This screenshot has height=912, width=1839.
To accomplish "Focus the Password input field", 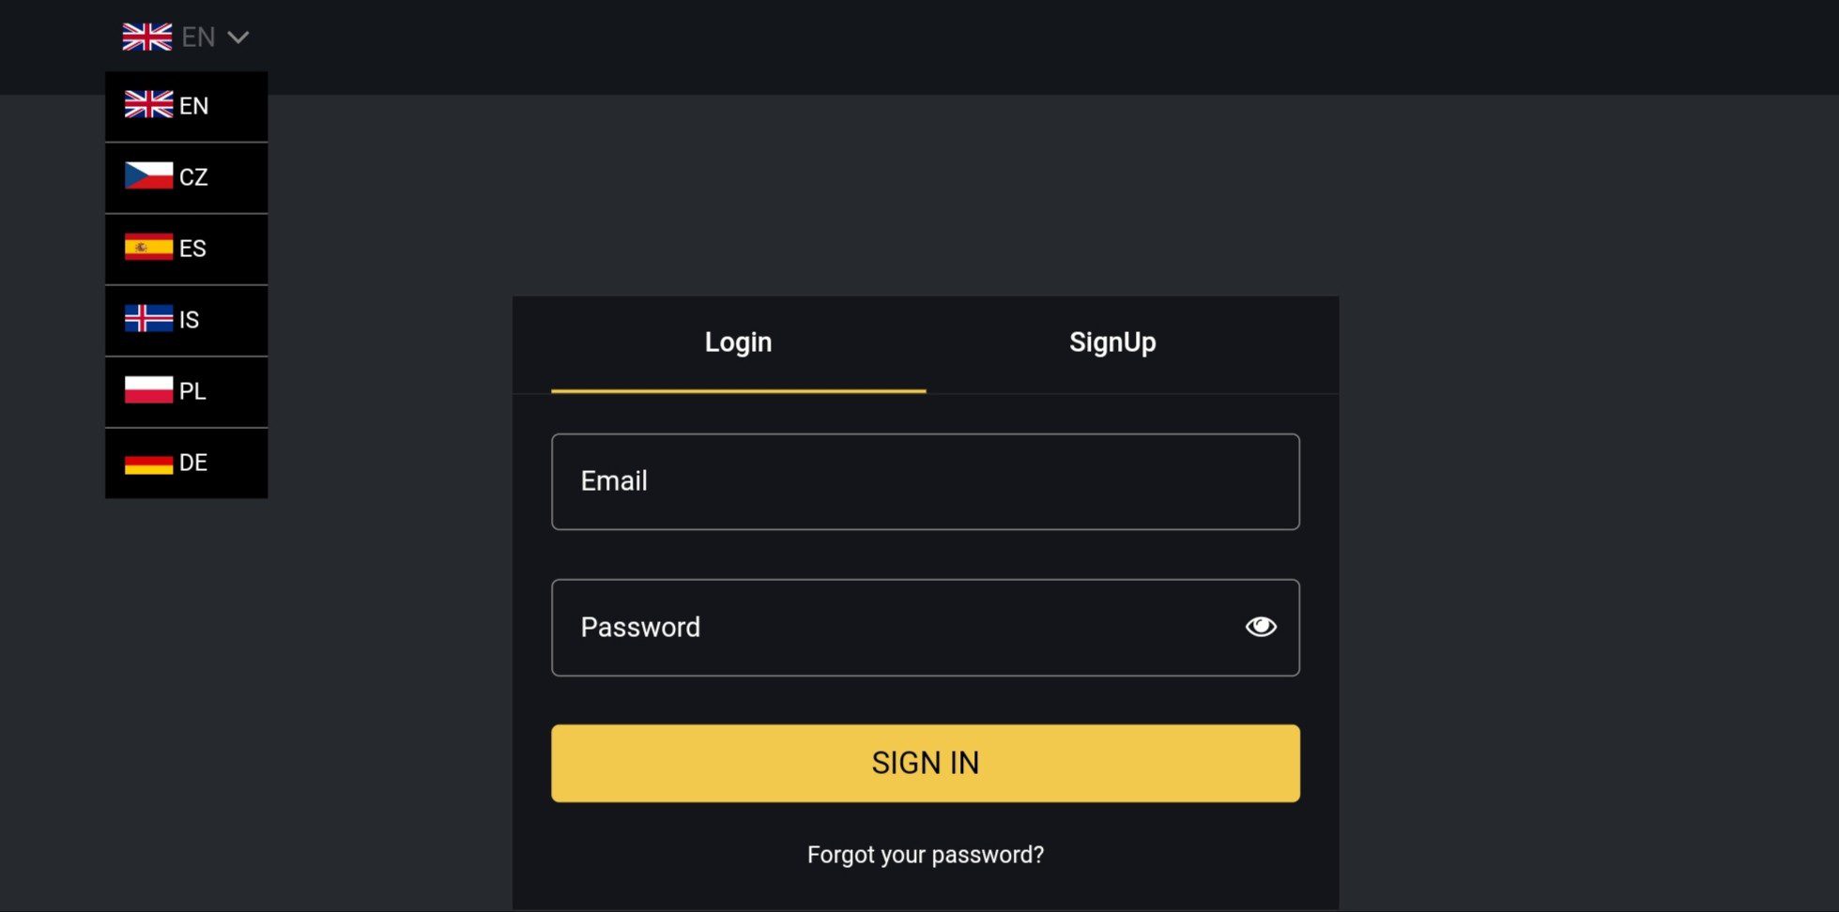I will pyautogui.click(x=926, y=628).
